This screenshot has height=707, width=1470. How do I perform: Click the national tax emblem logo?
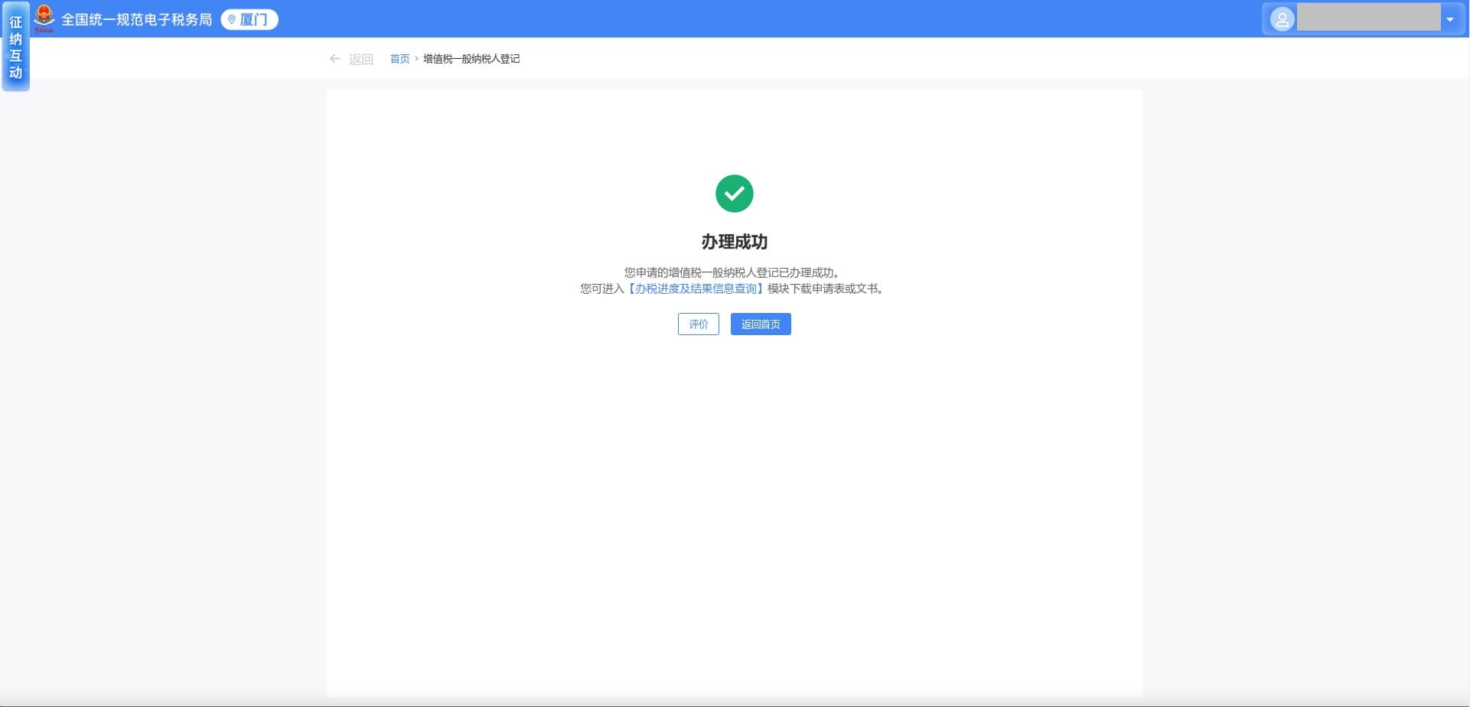coord(44,18)
